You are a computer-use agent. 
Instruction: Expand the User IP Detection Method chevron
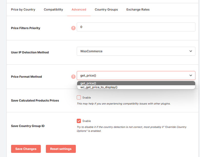pyautogui.click(x=191, y=51)
